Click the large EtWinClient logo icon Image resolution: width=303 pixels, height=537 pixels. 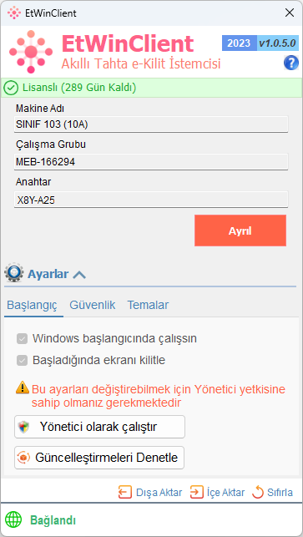[x=31, y=52]
